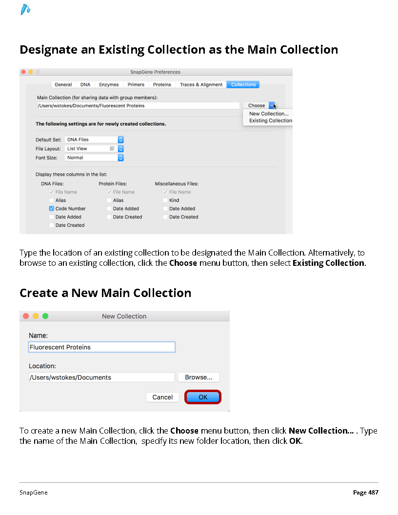This screenshot has height=515, width=398.
Task: Click the List View layout icon in File Layout
Action: [x=112, y=148]
